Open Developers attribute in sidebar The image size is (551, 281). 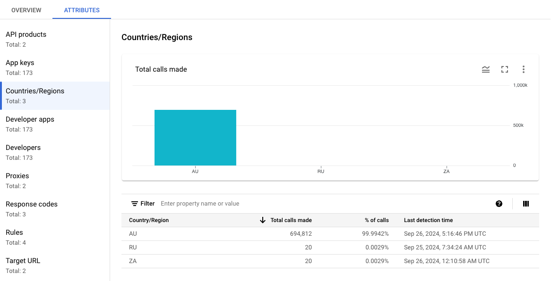click(55, 153)
